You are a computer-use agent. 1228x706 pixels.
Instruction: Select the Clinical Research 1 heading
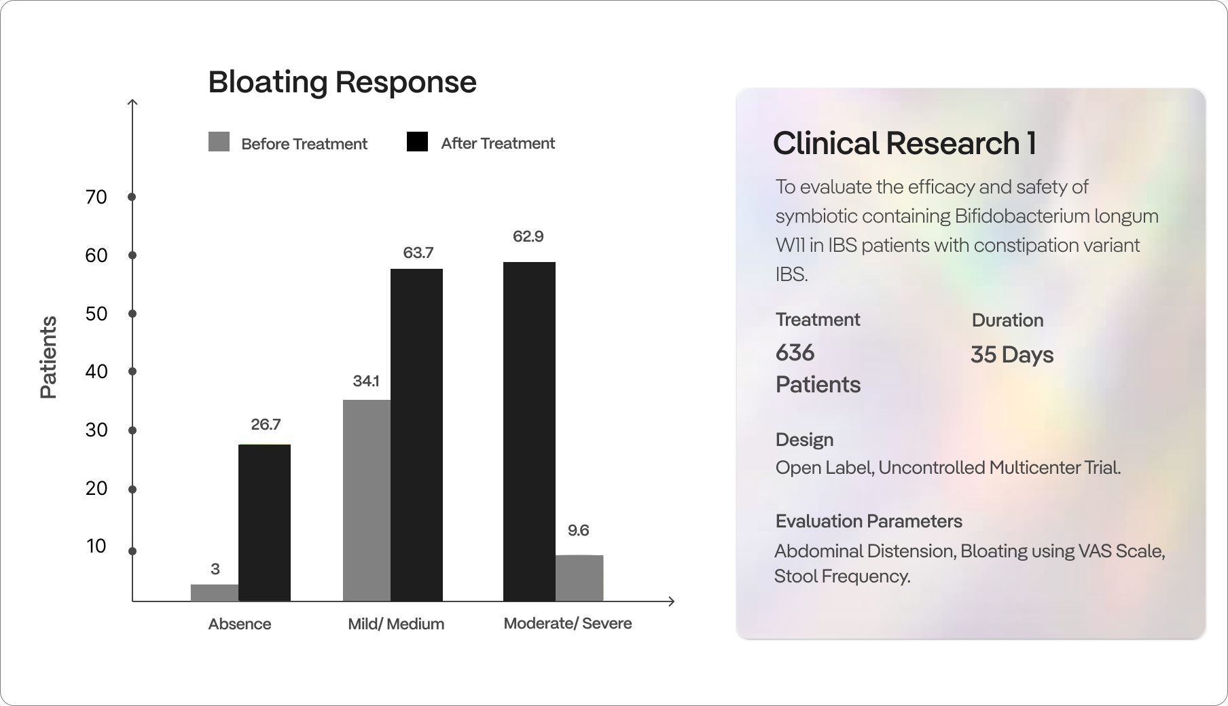point(904,143)
